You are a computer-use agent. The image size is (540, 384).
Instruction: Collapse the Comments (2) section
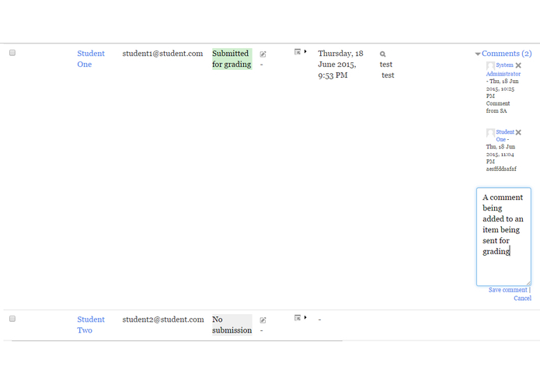tap(478, 54)
